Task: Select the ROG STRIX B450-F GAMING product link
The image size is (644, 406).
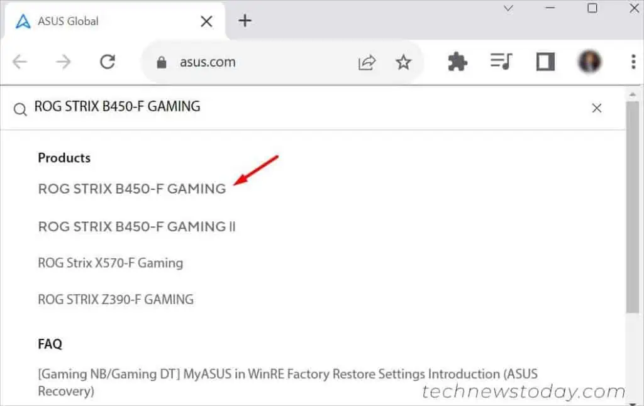Action: pyautogui.click(x=131, y=189)
